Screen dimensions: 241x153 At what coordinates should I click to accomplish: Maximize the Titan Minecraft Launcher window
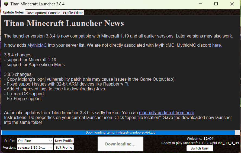click(216, 4)
